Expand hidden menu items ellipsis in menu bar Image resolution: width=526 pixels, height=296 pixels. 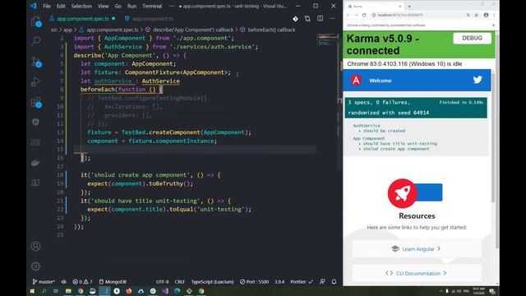pos(172,6)
